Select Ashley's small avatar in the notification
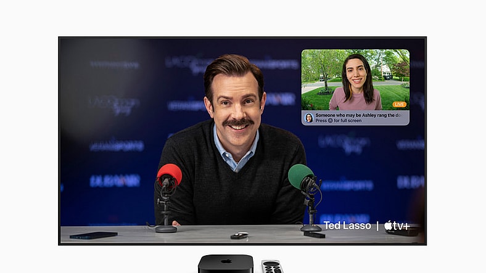The image size is (486, 273). pos(308,117)
